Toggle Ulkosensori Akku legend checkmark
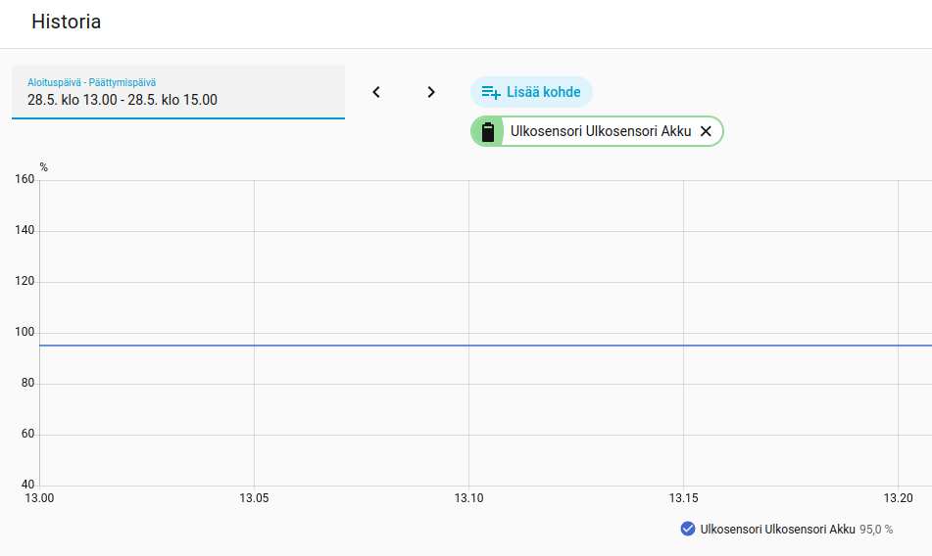Screen dimensions: 932x556 point(688,529)
